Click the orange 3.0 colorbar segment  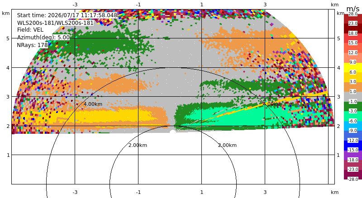point(353,87)
